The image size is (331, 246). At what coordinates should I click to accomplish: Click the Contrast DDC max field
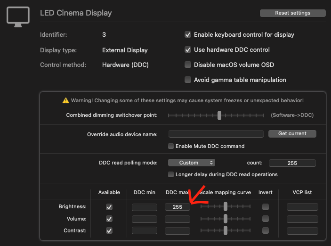point(178,230)
